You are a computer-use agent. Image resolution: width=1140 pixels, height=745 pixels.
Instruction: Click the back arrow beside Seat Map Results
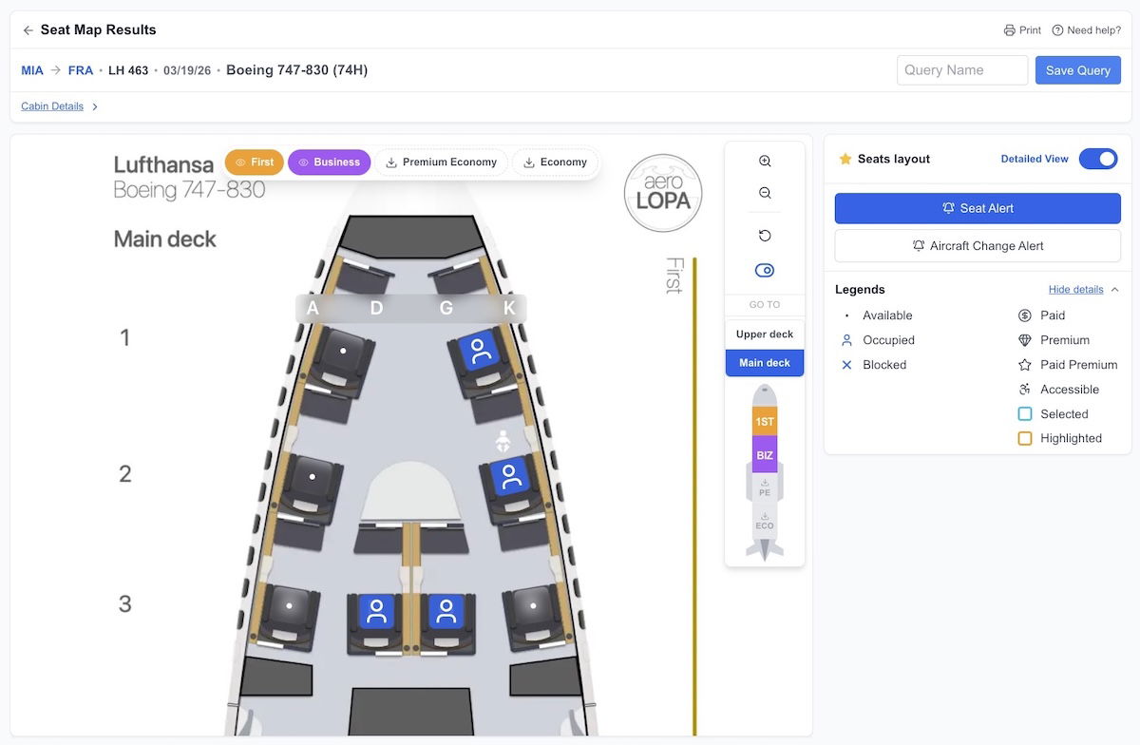tap(28, 30)
